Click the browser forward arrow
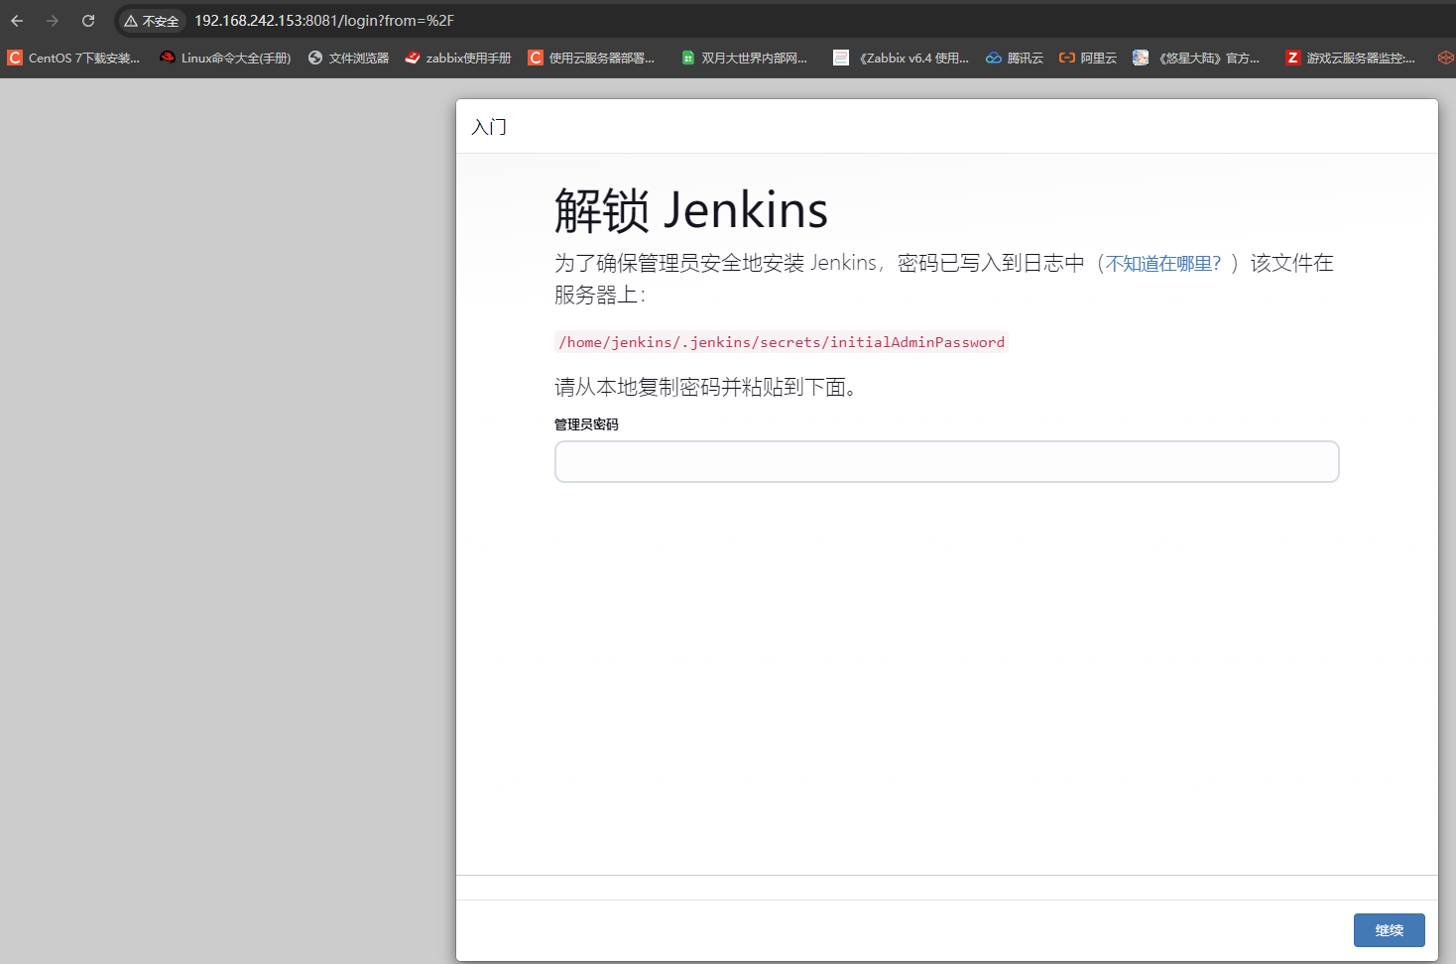The image size is (1456, 964). (53, 21)
